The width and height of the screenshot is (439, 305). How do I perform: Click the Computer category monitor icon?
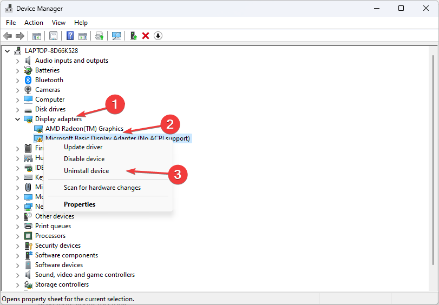click(x=28, y=100)
